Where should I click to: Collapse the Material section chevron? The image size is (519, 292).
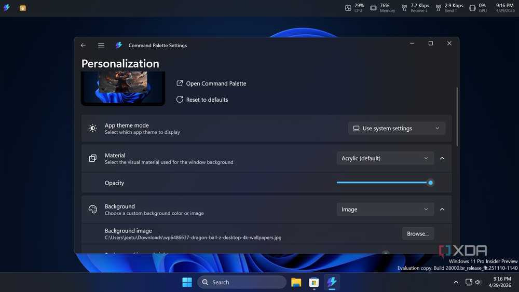pos(442,158)
